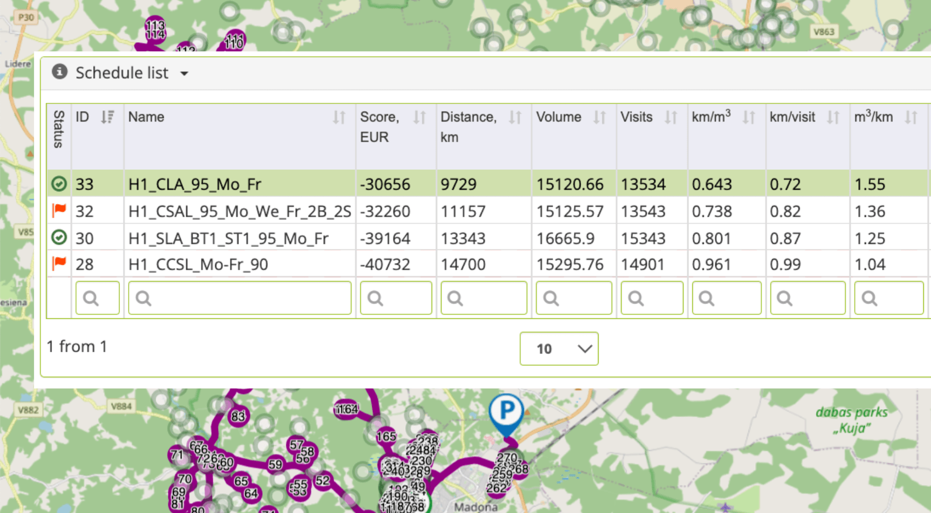Select schedule H1_CLA_95_Mo_Fr
The image size is (931, 513).
[195, 184]
